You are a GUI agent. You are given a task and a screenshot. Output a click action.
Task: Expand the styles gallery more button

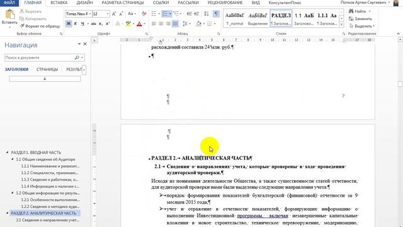tap(341, 25)
